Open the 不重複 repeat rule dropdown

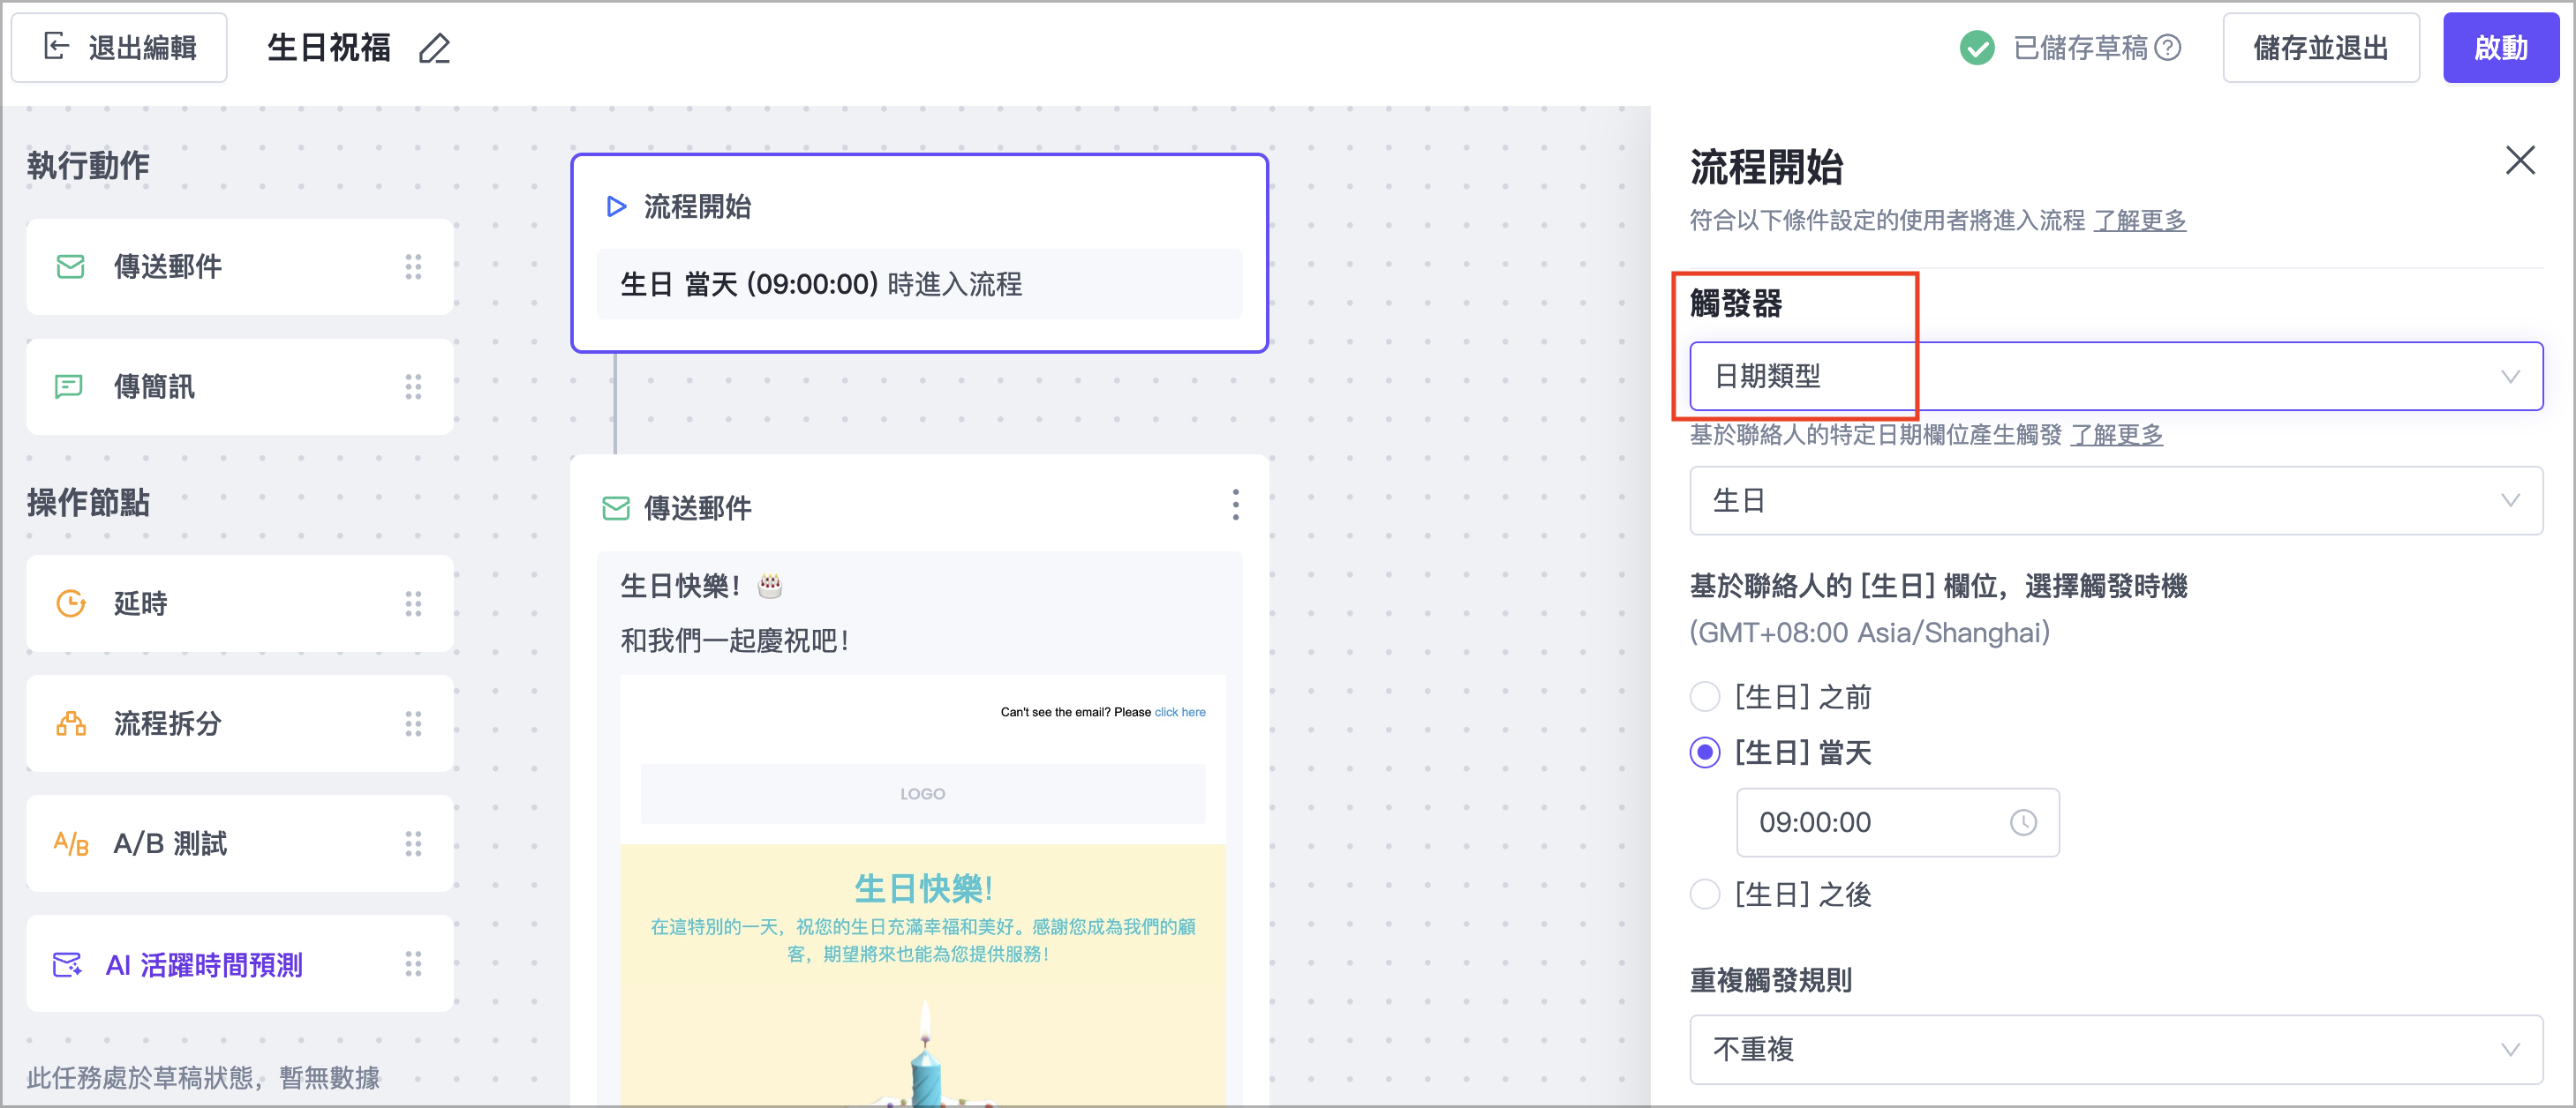click(x=2115, y=1049)
